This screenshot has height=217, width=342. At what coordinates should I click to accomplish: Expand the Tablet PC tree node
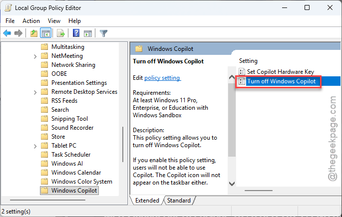(35, 146)
